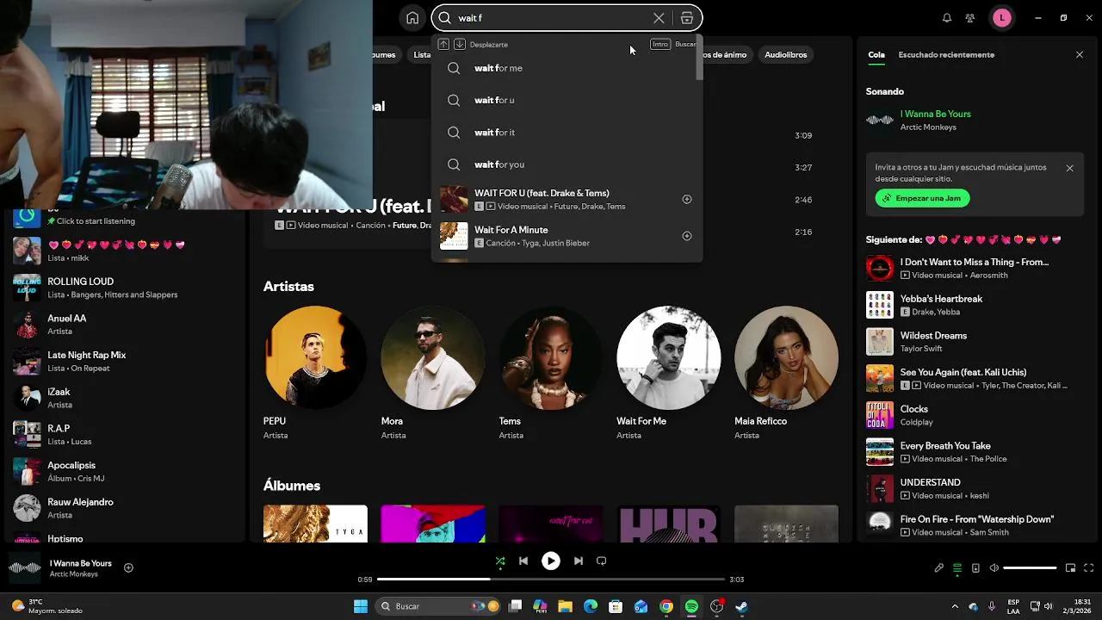Open Tems artist card

coord(551,372)
